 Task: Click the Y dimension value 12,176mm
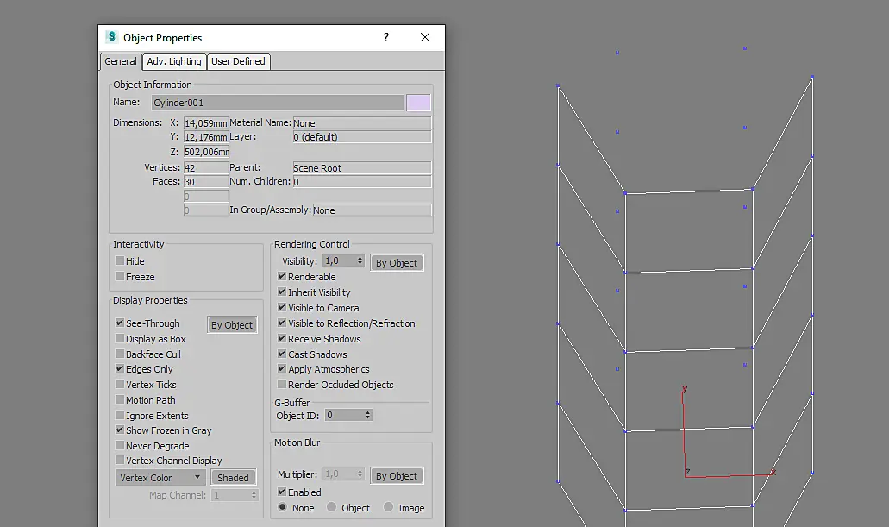pyautogui.click(x=206, y=137)
